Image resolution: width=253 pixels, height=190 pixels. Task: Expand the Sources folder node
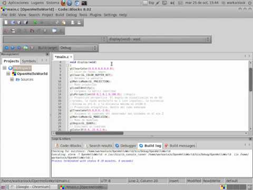(x=12, y=79)
